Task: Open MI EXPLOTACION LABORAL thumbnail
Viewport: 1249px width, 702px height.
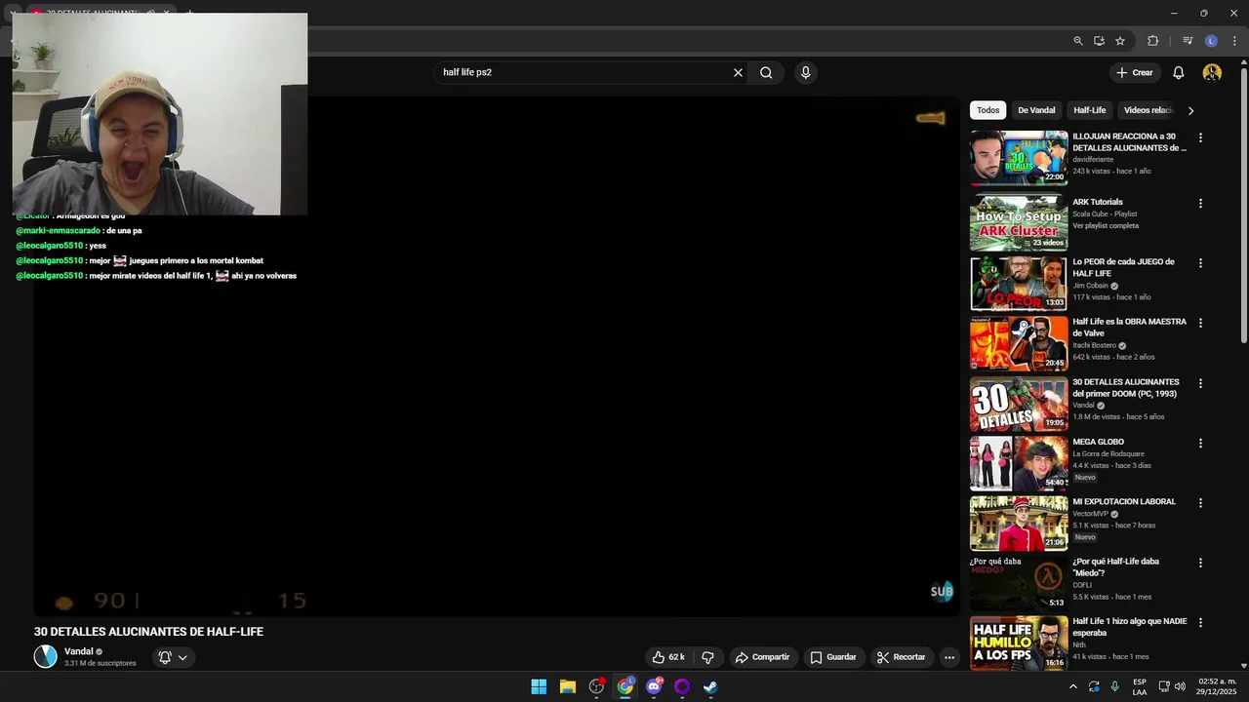Action: [1019, 524]
